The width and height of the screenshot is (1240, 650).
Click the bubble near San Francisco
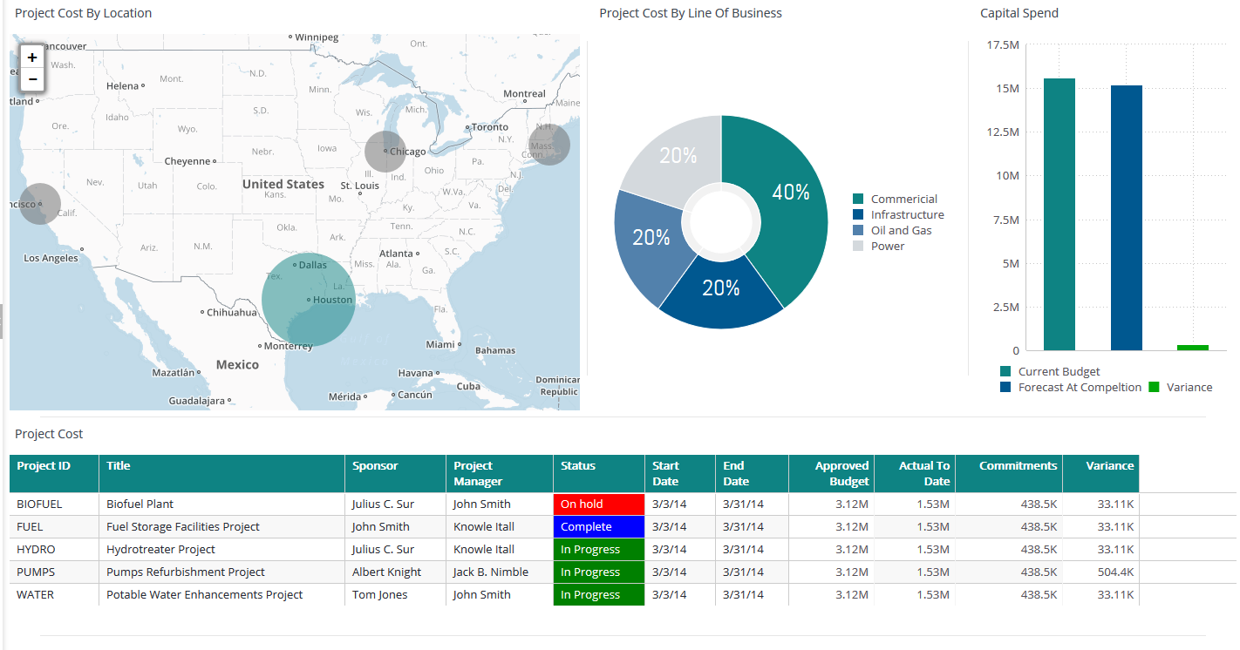tap(39, 204)
